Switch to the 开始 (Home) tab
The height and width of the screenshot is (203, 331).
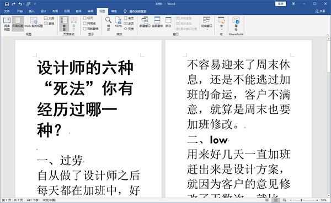point(20,12)
